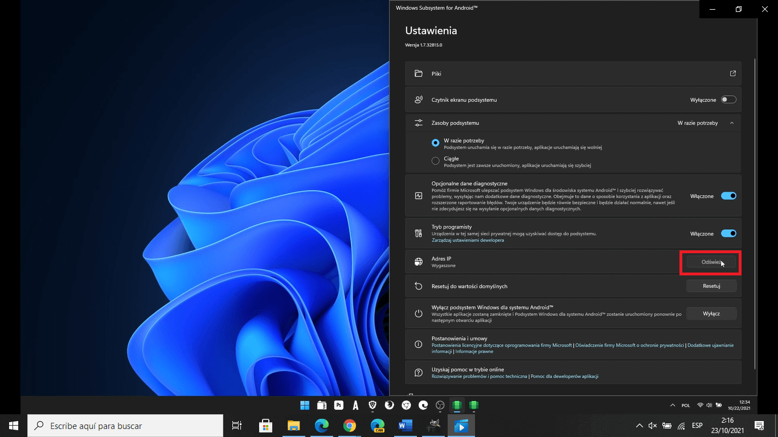Open Postanowienia licencyjne dotyczące oprogramowania firmy Microsoft link
The width and height of the screenshot is (778, 437).
tap(502, 345)
